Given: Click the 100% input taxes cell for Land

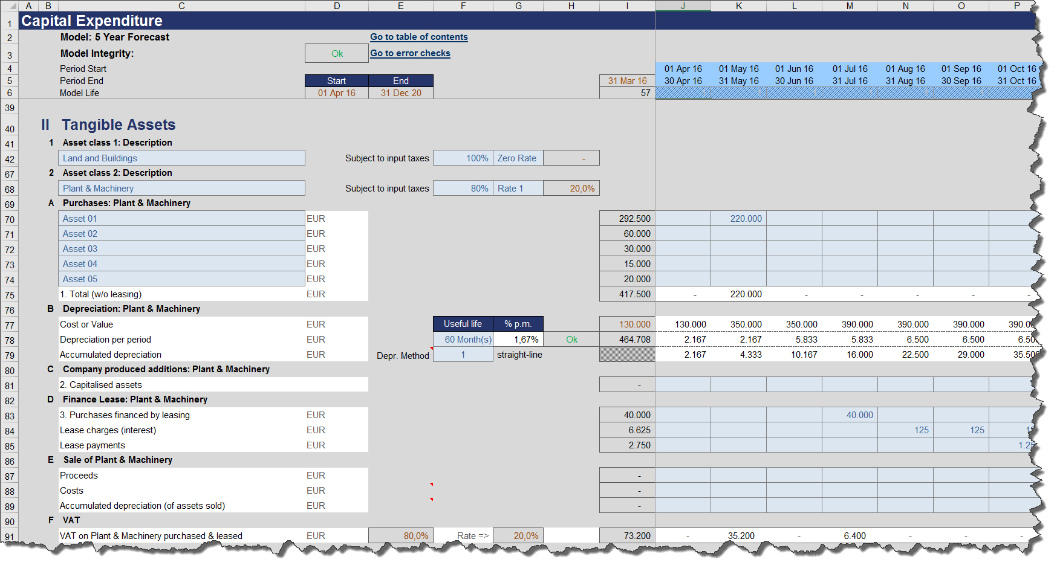Looking at the screenshot, I should [463, 158].
